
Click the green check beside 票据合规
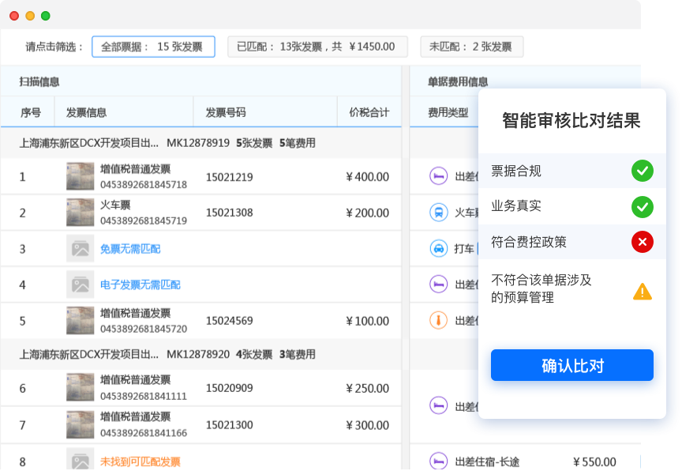point(643,171)
